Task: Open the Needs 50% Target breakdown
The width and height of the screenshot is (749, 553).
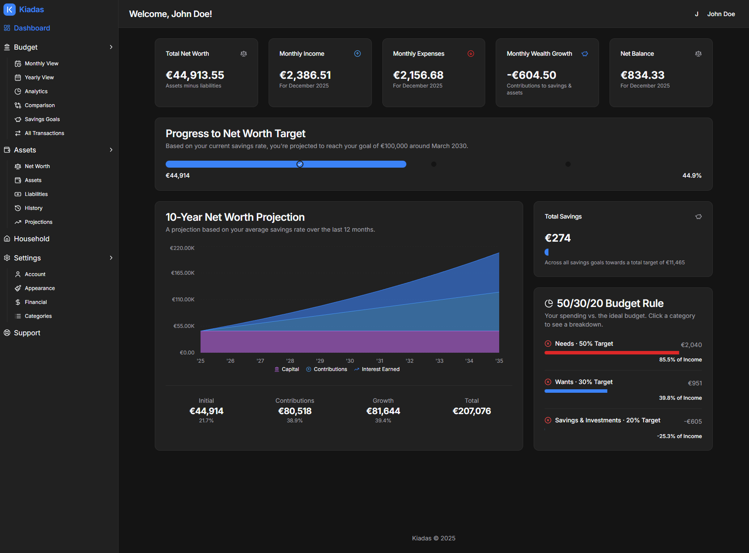Action: [584, 344]
